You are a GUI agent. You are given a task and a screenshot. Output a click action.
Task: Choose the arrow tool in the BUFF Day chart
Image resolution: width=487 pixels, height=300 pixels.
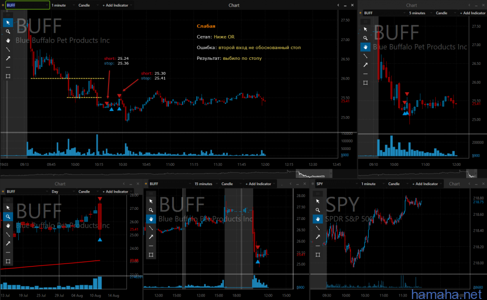click(x=8, y=244)
